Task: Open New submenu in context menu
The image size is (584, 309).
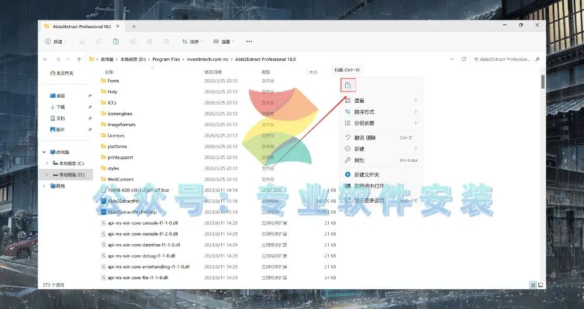Action: [381, 149]
